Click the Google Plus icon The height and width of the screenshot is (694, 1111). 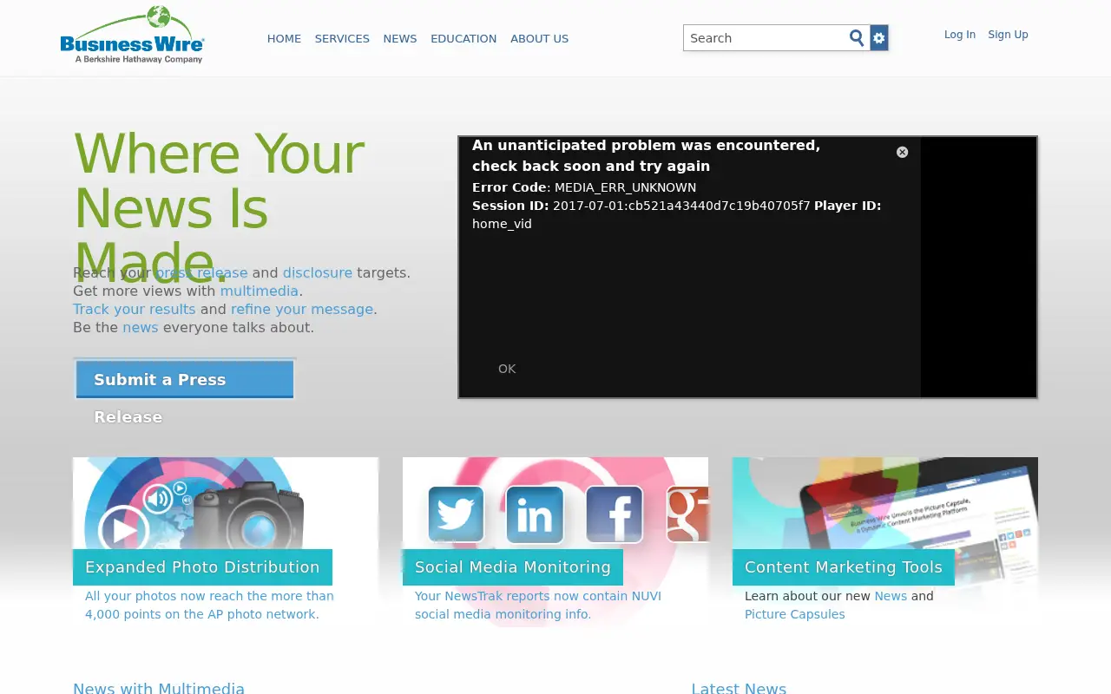click(687, 514)
